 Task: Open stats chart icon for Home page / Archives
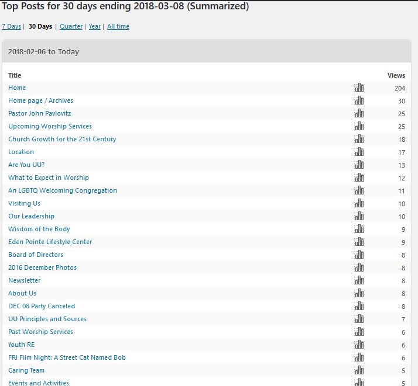pyautogui.click(x=359, y=100)
